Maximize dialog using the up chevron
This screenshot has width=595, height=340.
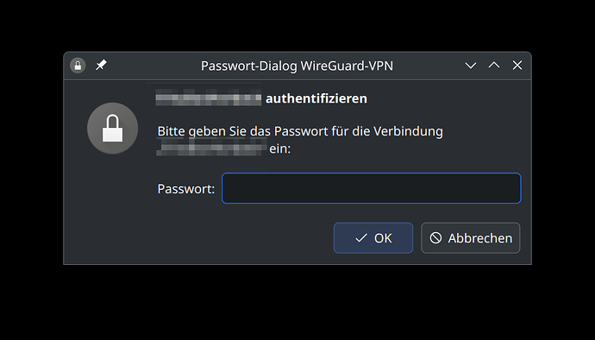click(x=494, y=66)
